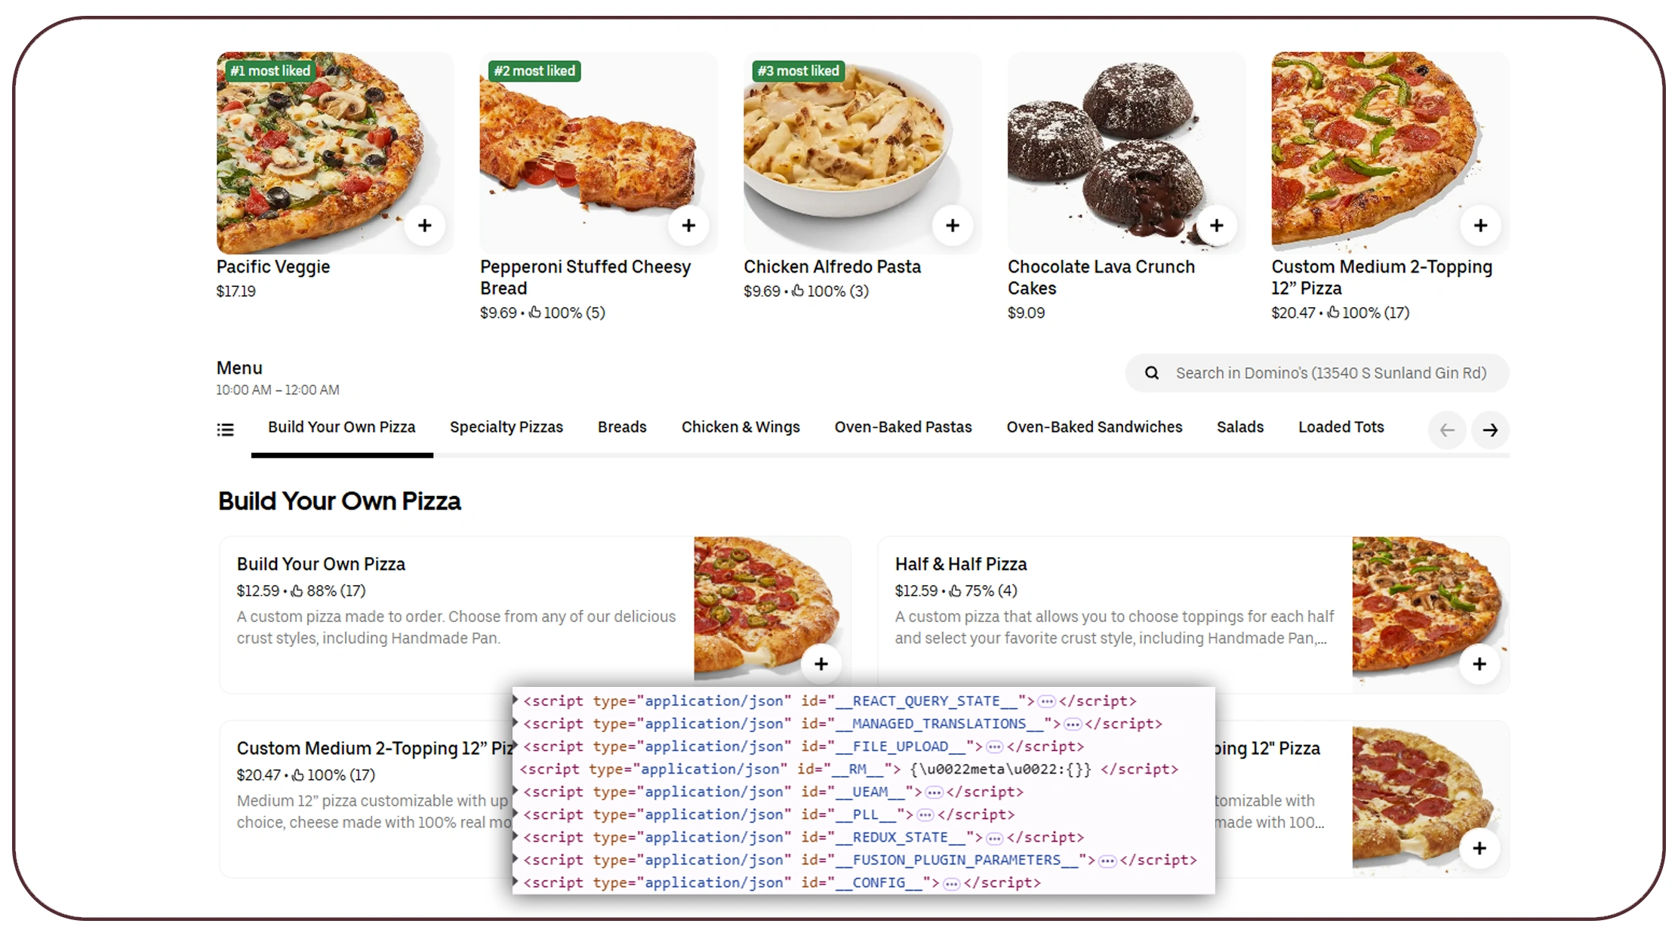
Task: Open the category list icon beside menu tabs
Action: point(225,429)
